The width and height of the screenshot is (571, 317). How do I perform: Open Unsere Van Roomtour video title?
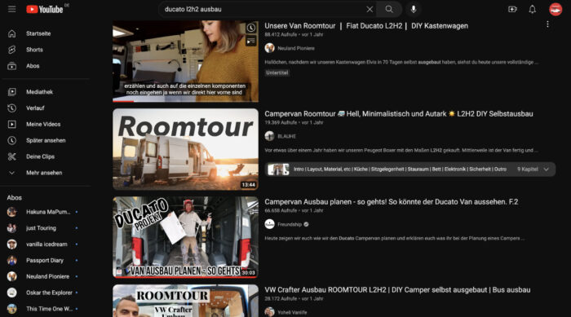tap(366, 26)
